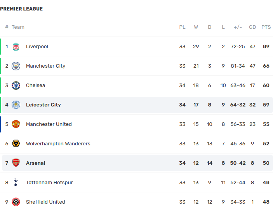Click the PTS column header
Screen dimensions: 273x211
(266, 27)
